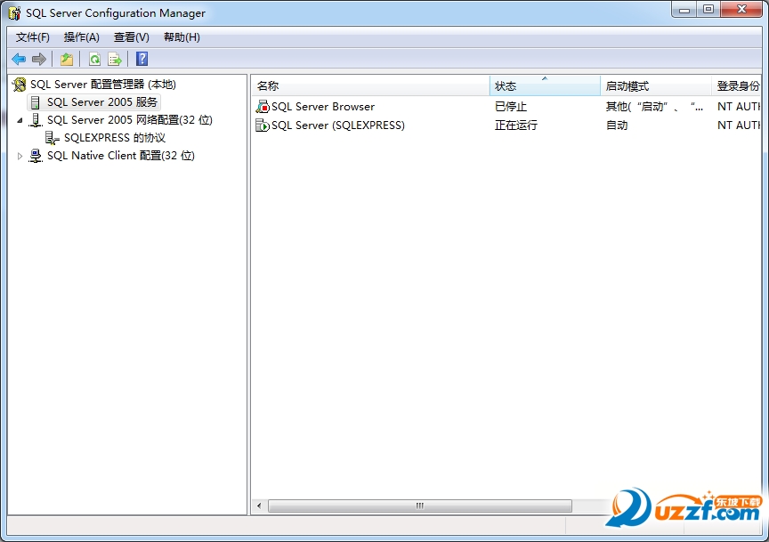Expand the SQL Native Client 配置 tree node

point(20,156)
